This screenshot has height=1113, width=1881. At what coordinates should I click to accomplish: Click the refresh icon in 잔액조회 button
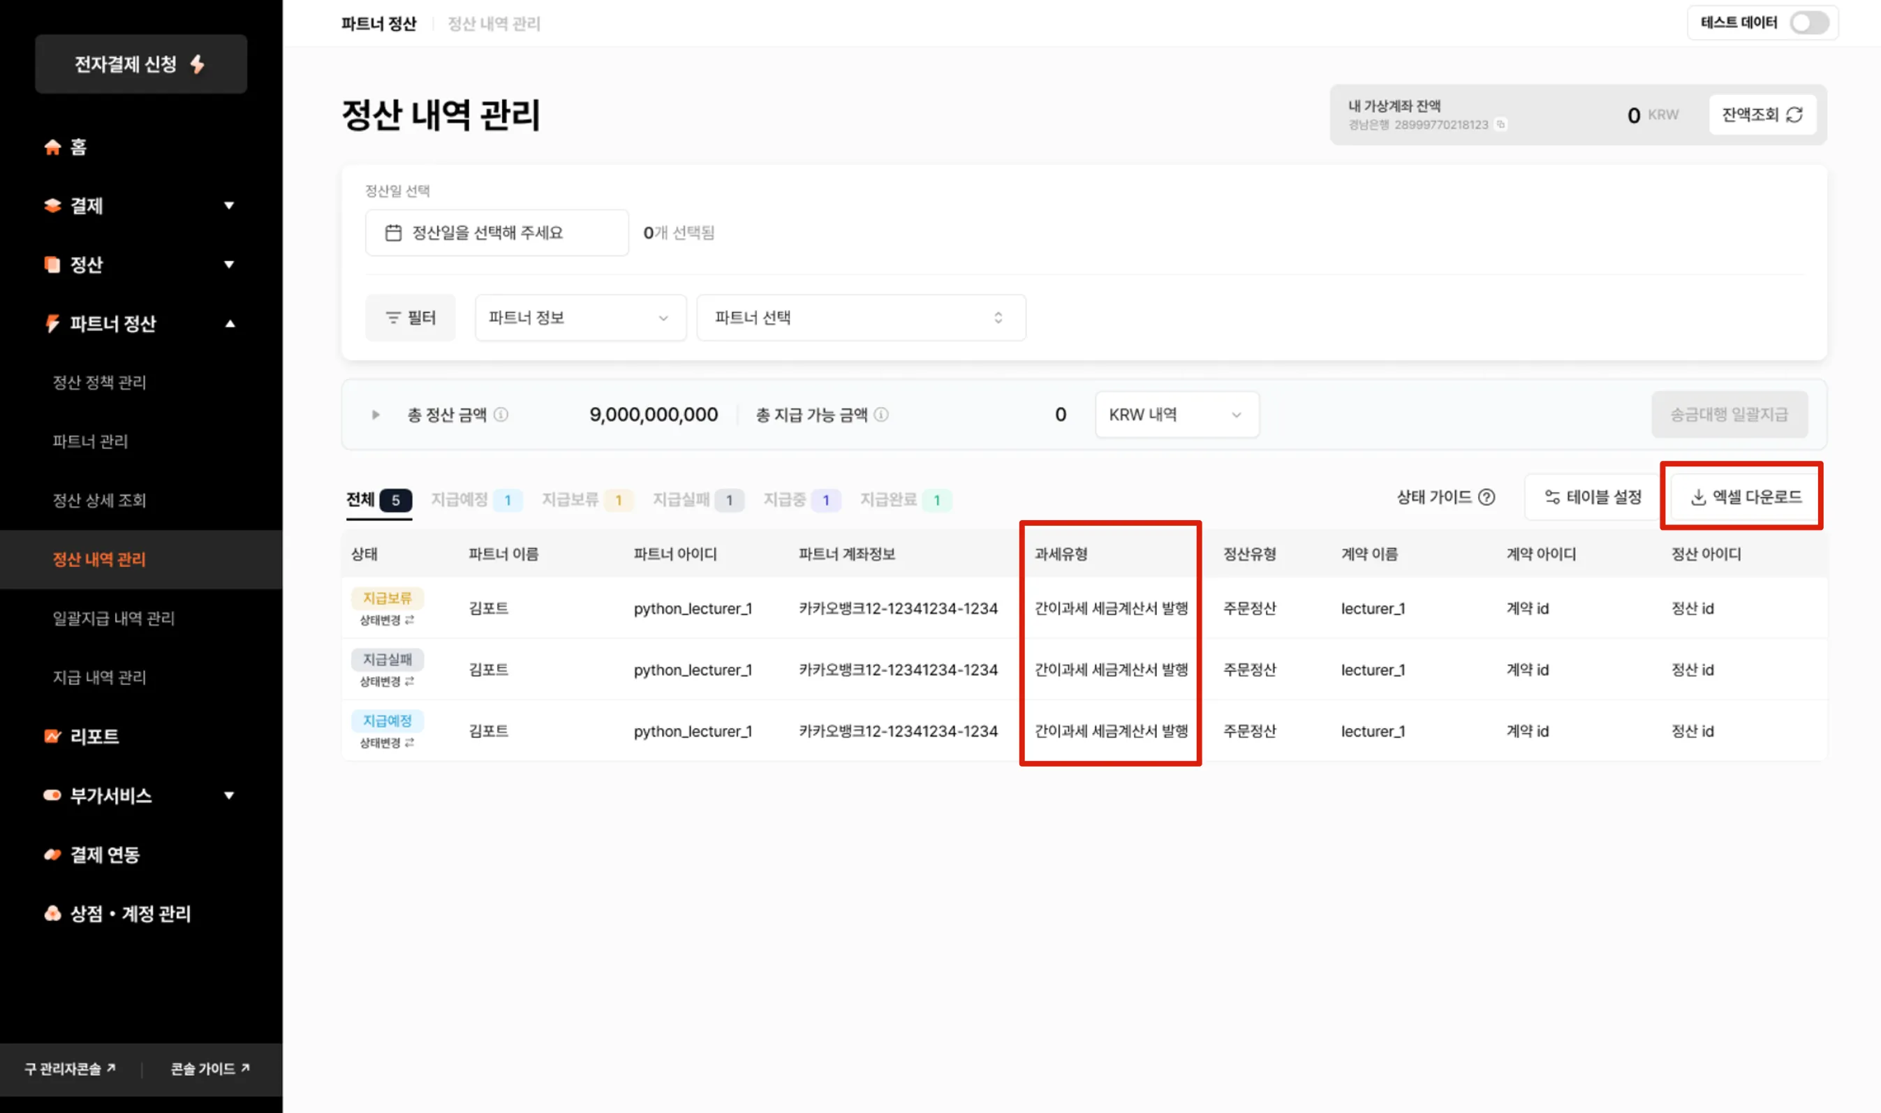click(1794, 115)
